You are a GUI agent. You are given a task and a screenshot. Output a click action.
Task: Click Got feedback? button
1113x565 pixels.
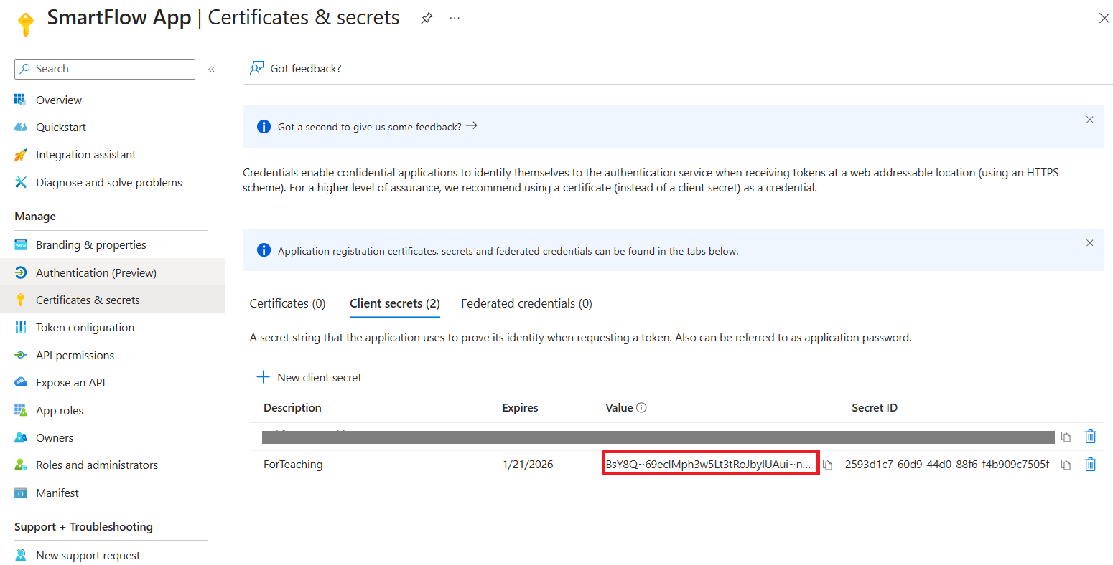click(295, 68)
